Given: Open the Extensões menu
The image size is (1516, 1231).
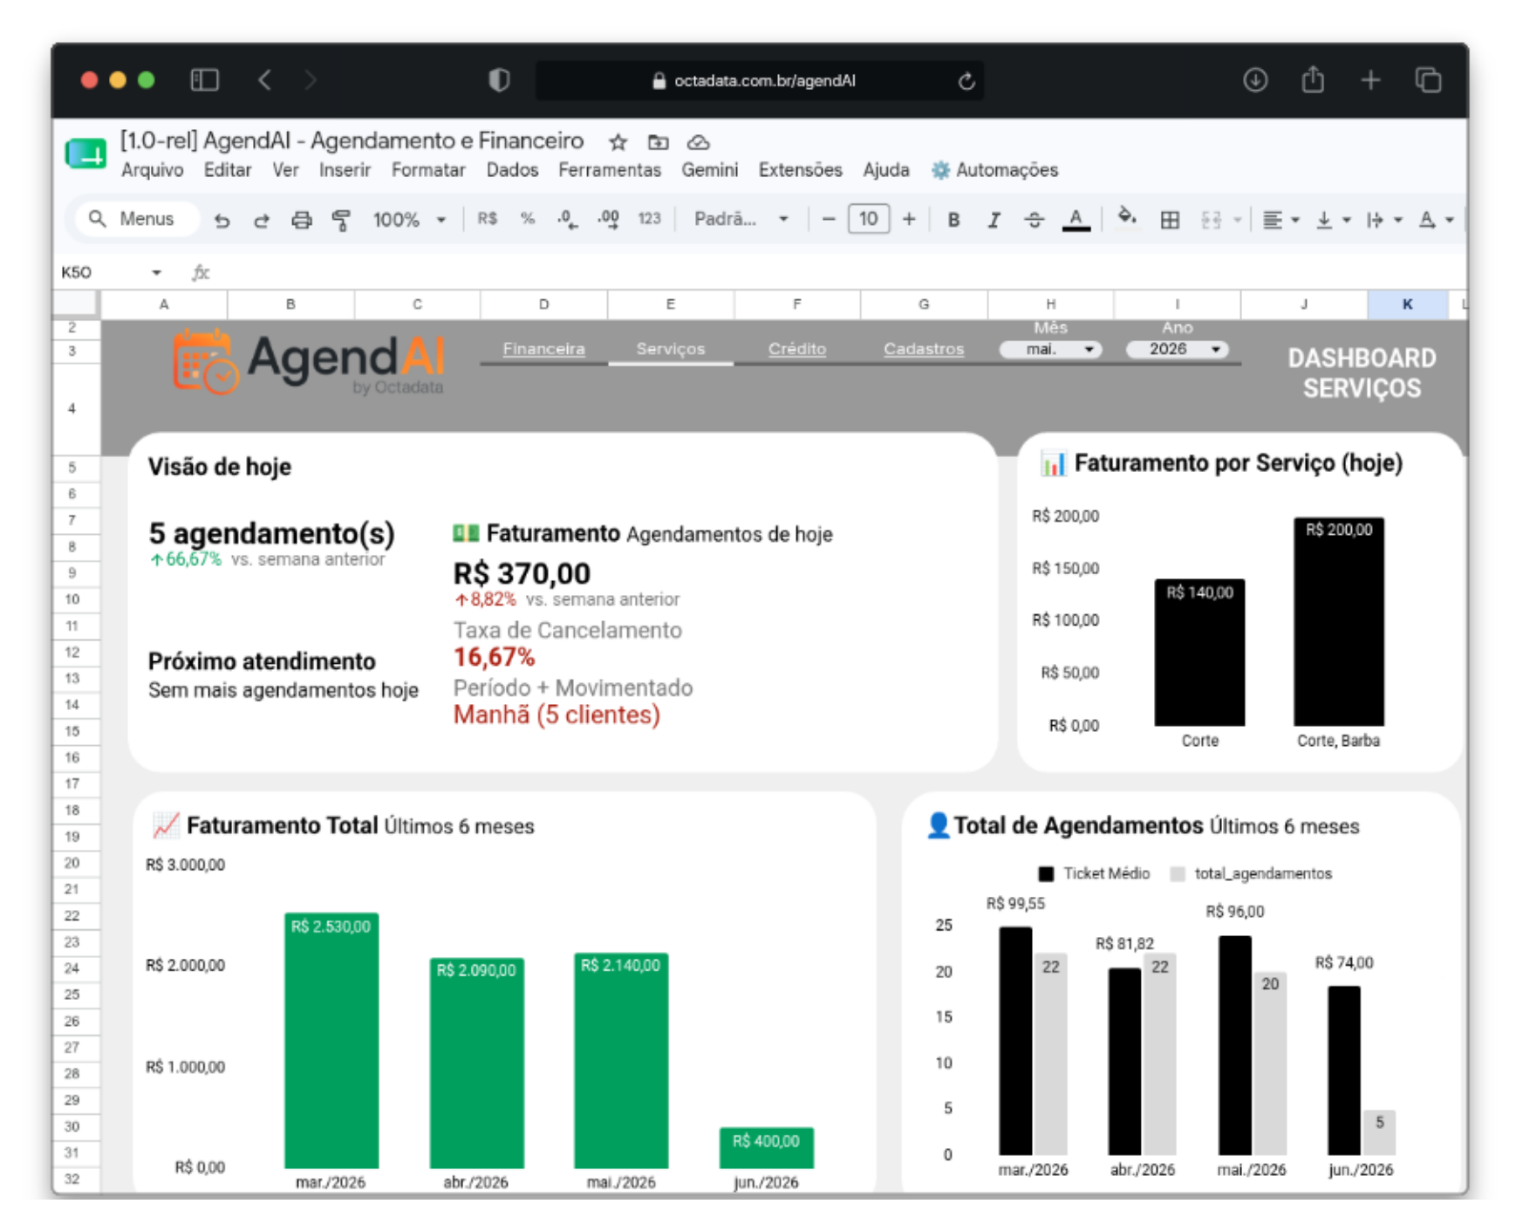Looking at the screenshot, I should pyautogui.click(x=800, y=170).
